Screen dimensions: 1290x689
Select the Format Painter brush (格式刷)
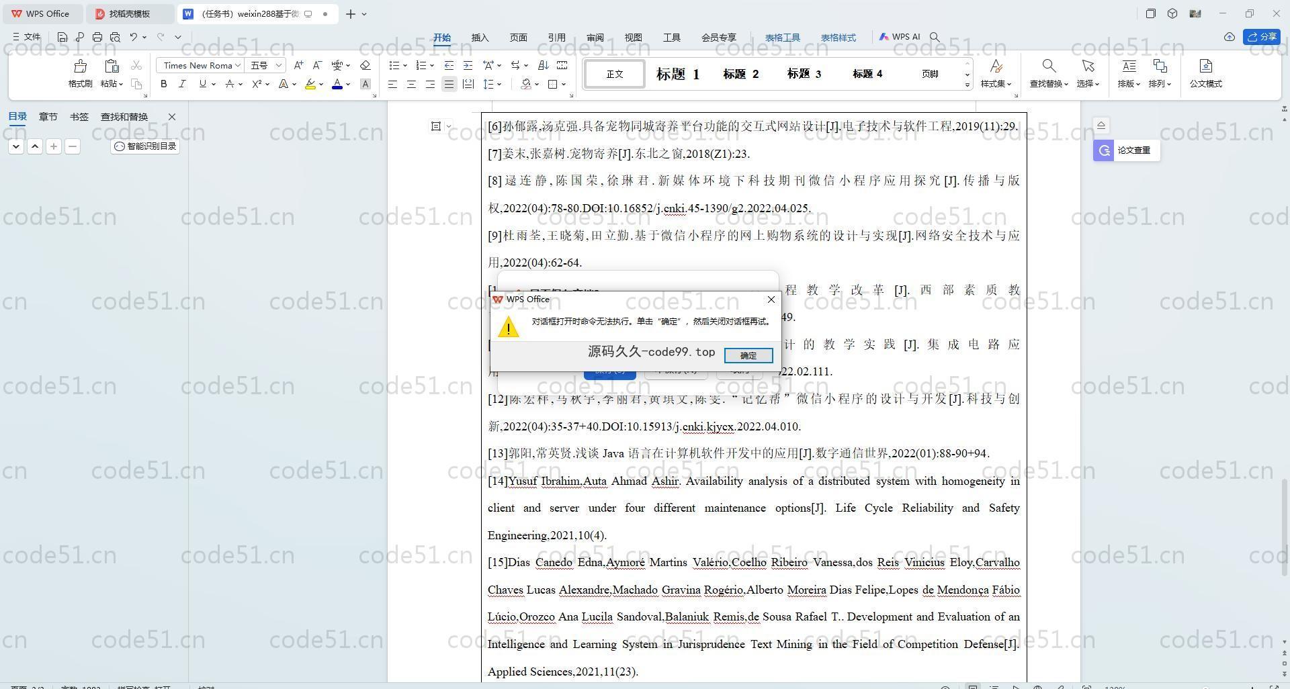pos(80,66)
